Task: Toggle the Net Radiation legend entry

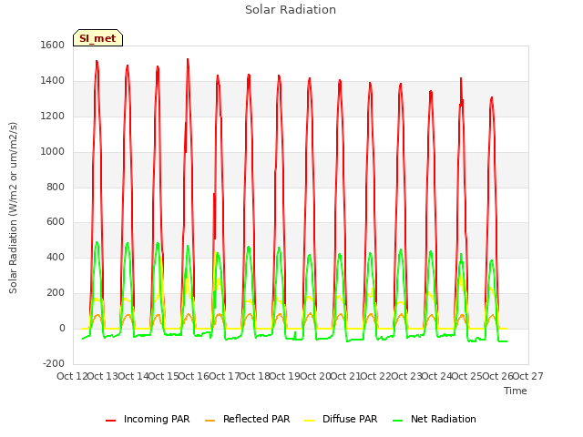Action: click(x=435, y=419)
